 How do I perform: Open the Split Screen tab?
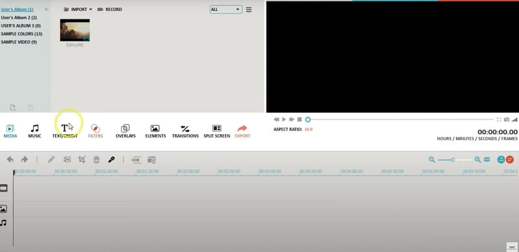click(x=217, y=132)
